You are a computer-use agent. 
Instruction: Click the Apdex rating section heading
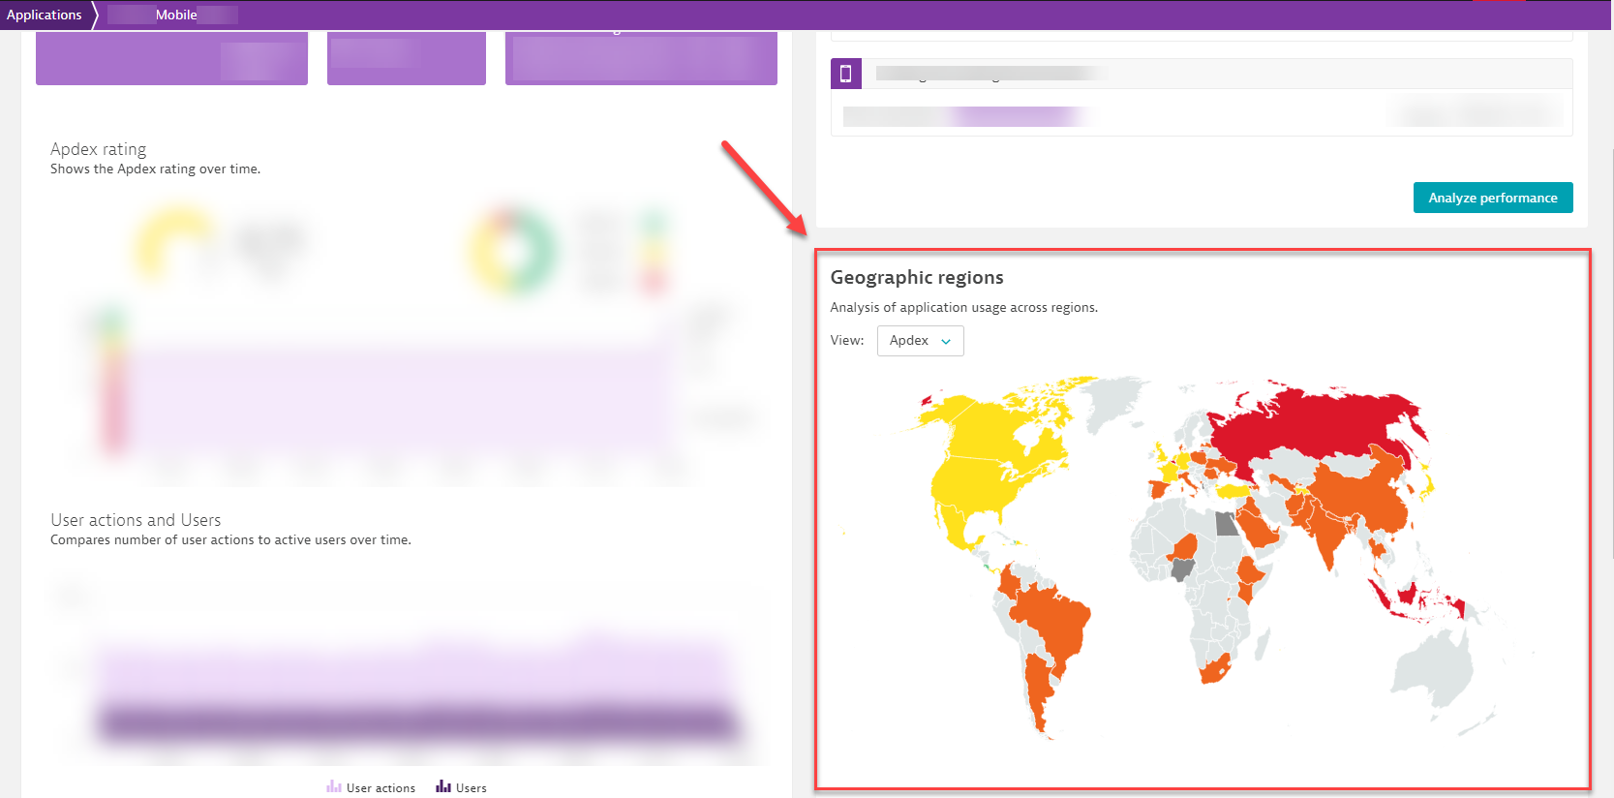pyautogui.click(x=99, y=149)
